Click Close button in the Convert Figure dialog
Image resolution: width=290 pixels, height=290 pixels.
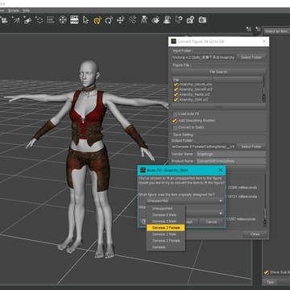pyautogui.click(x=255, y=234)
